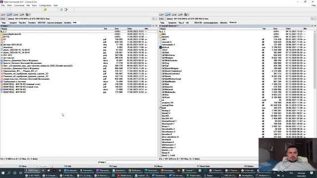317x178 pixels.
Task: Open the Commands menu
Action: click(x=19, y=5)
